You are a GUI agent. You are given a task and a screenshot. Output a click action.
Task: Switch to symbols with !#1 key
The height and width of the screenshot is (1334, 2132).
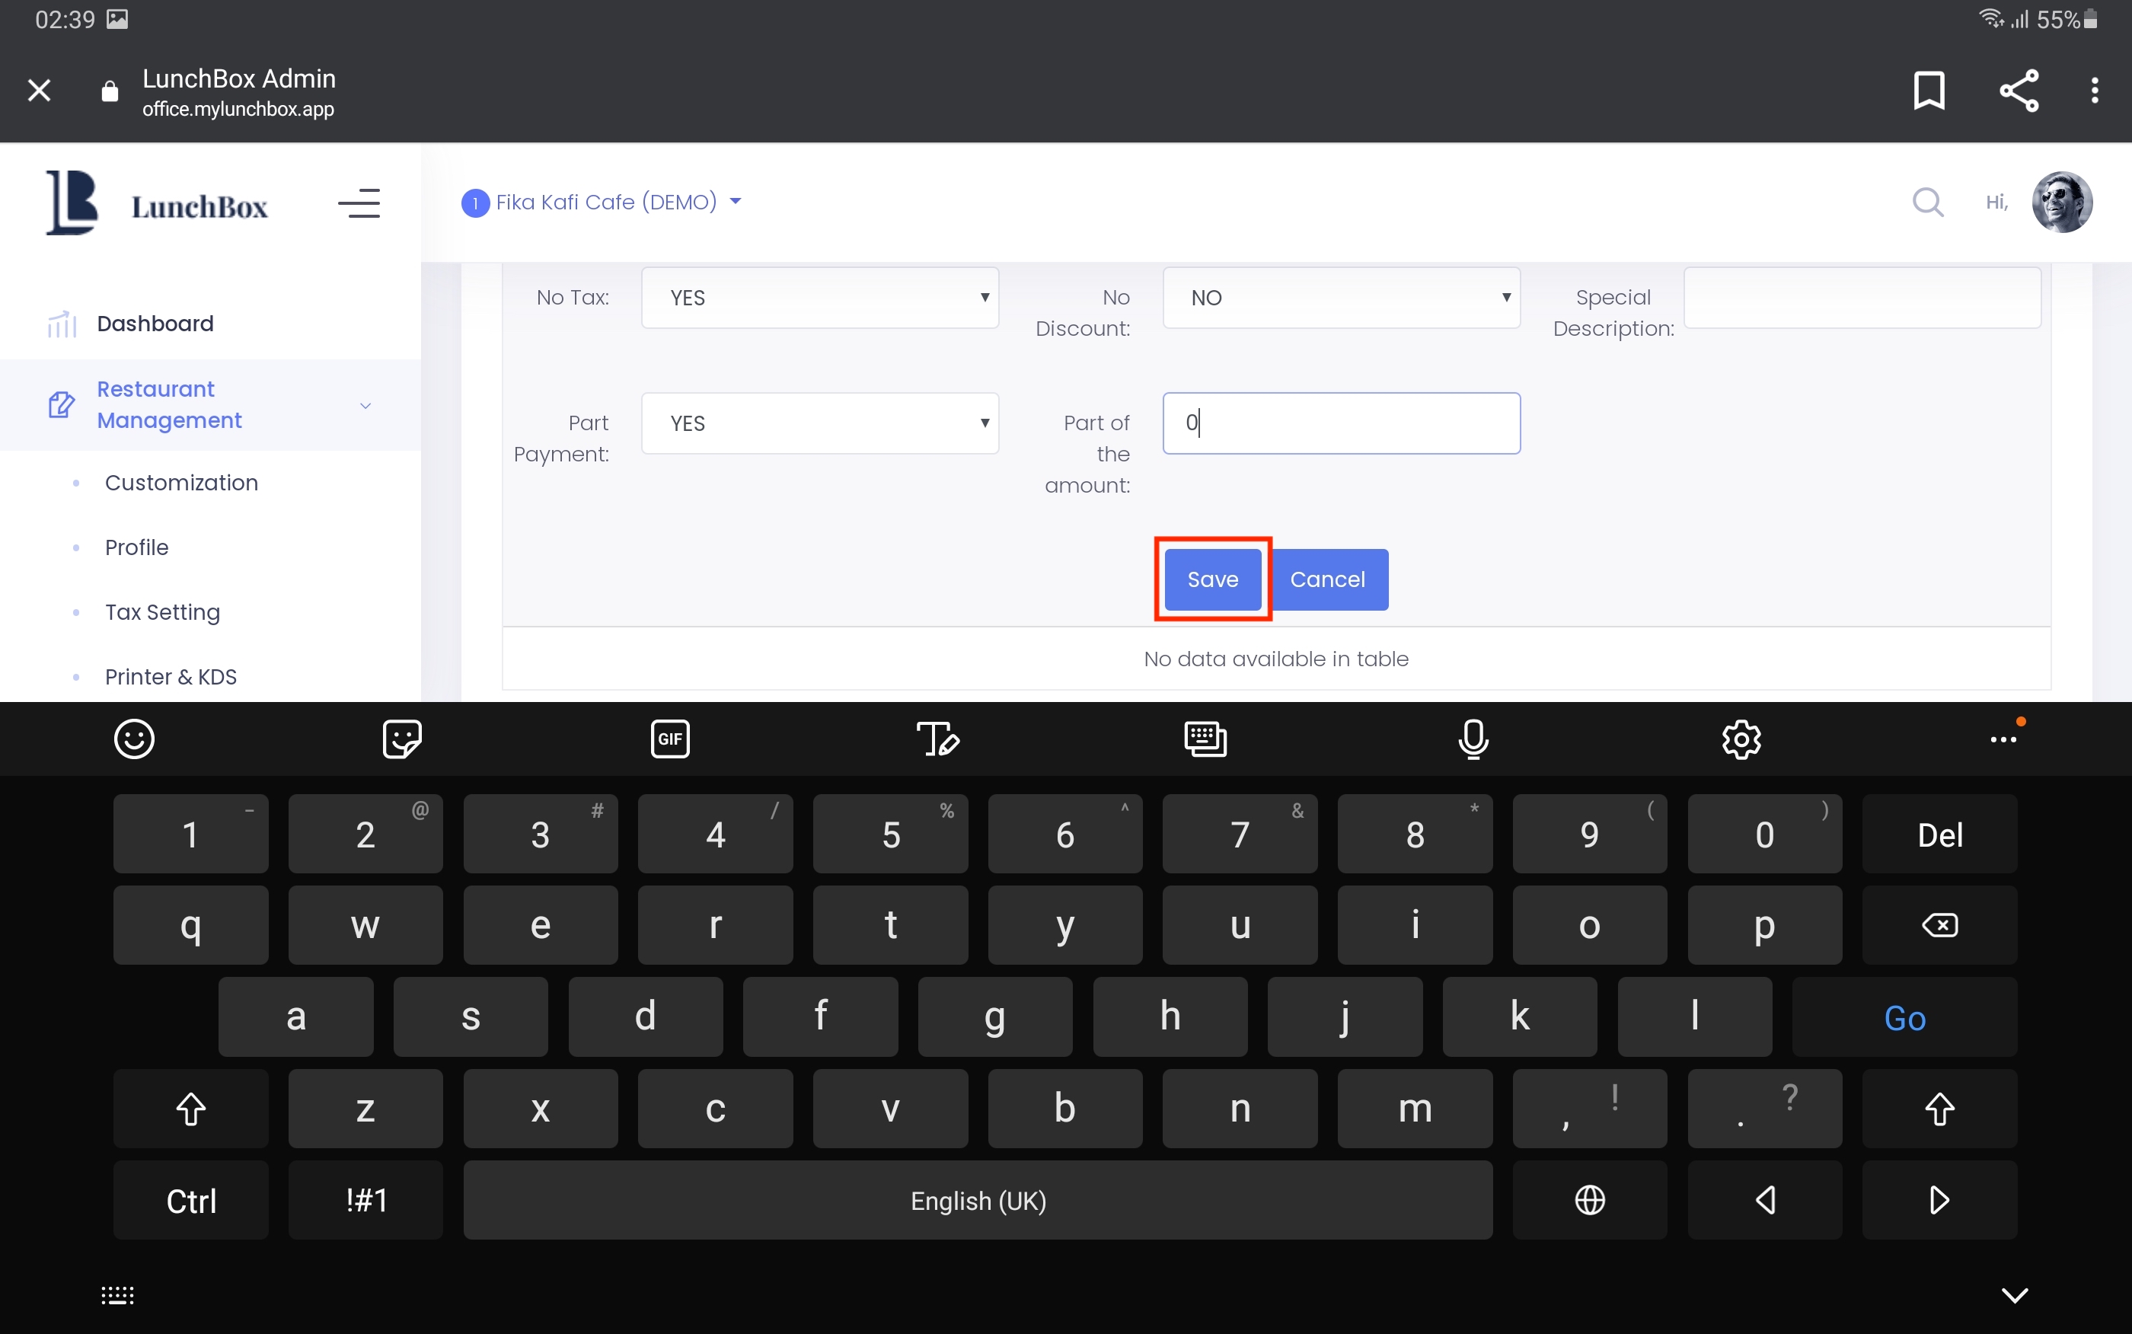(365, 1201)
